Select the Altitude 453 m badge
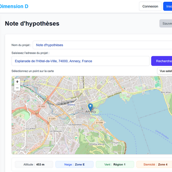 [34, 164]
